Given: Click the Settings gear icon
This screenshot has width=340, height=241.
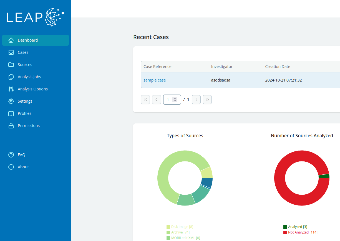Looking at the screenshot, I should 11,101.
